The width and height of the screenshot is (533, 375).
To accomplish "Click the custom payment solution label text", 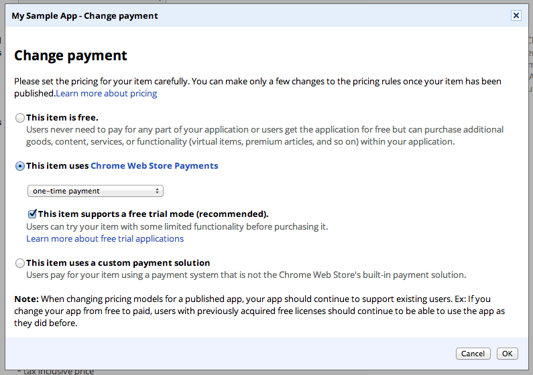I will 118,263.
